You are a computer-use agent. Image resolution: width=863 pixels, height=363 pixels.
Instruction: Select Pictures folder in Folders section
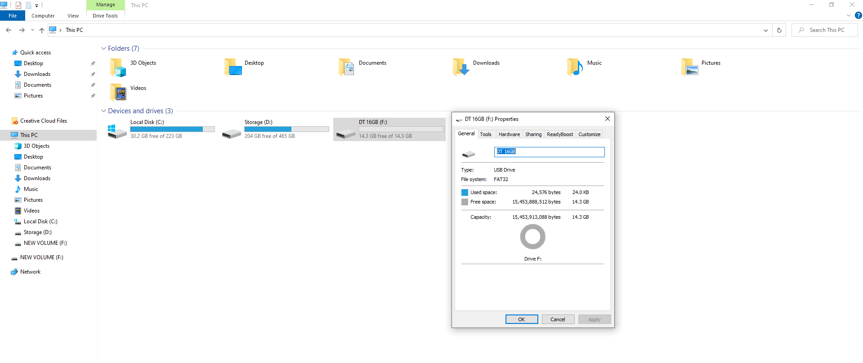tap(701, 67)
